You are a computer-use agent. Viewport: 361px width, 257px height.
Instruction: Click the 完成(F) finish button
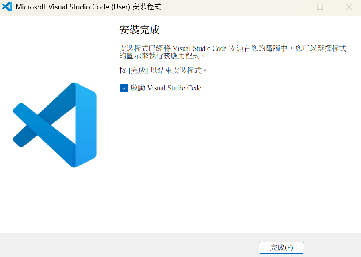pos(281,248)
